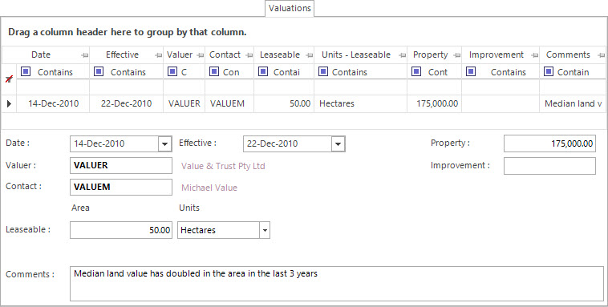Click the Value & Trust Pty Ltd link
Image resolution: width=608 pixels, height=307 pixels.
tap(223, 166)
